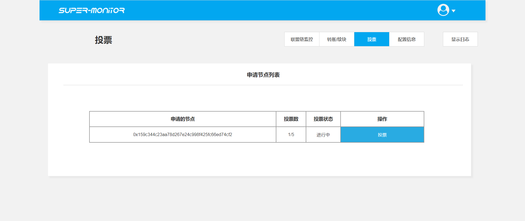Click the divider line below 申请节点列表
Screen dimensions: 525x221
[263, 85]
